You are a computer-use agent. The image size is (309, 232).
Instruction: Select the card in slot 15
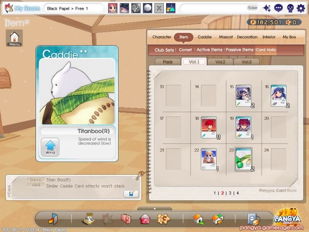[x=244, y=96]
